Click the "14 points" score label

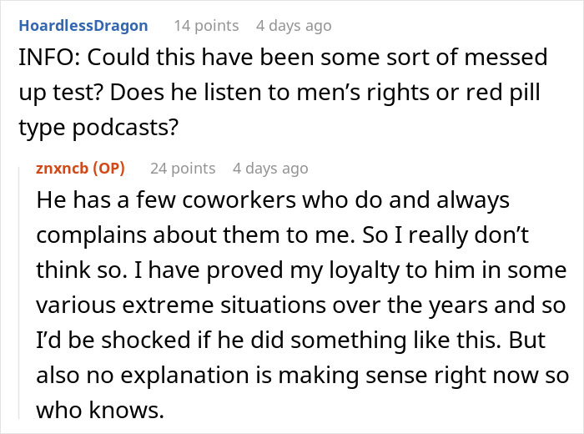coord(207,25)
